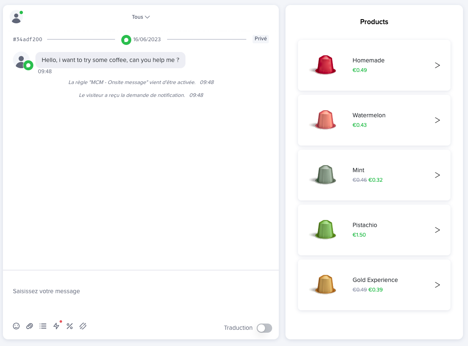Click the agent avatar with green status dot
468x346 pixels.
16,17
